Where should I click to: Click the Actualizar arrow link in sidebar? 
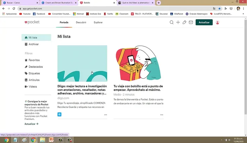point(31,124)
